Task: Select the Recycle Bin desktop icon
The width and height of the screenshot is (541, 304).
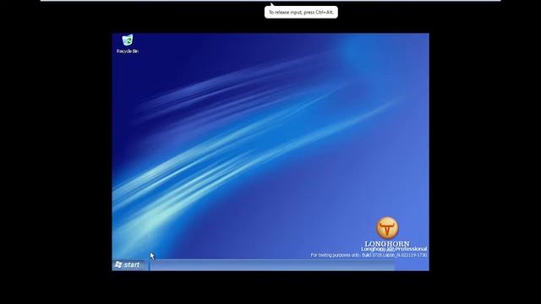Action: click(x=128, y=44)
